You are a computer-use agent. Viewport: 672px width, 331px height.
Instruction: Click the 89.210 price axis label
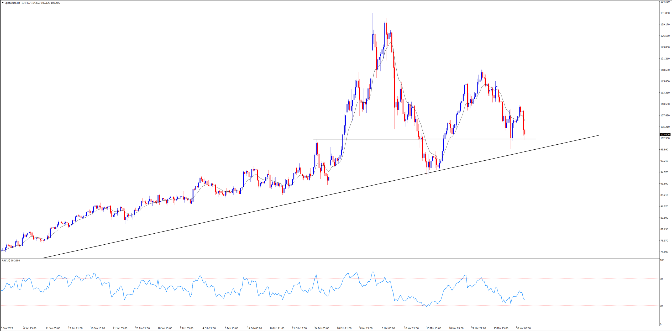665,195
